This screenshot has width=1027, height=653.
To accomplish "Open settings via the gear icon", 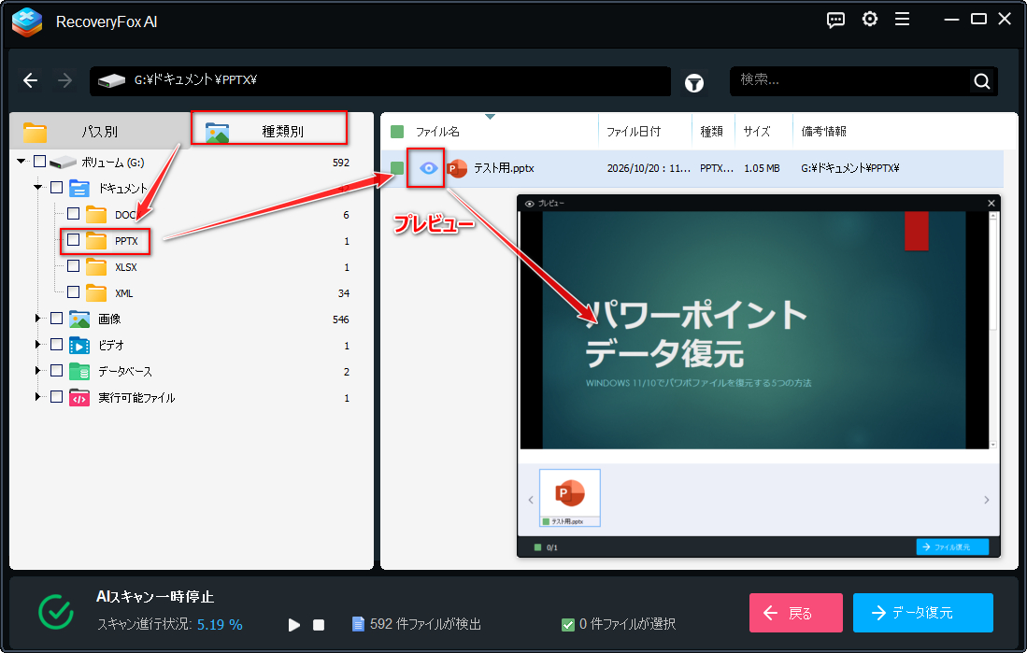I will [x=870, y=19].
